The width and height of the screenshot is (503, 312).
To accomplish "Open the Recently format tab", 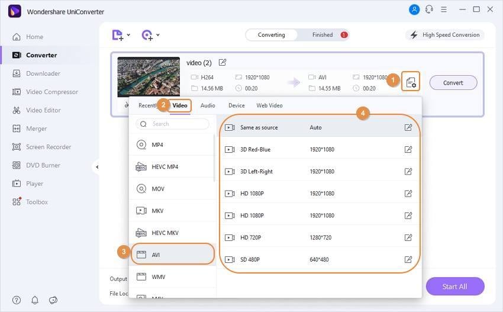I will tap(147, 105).
